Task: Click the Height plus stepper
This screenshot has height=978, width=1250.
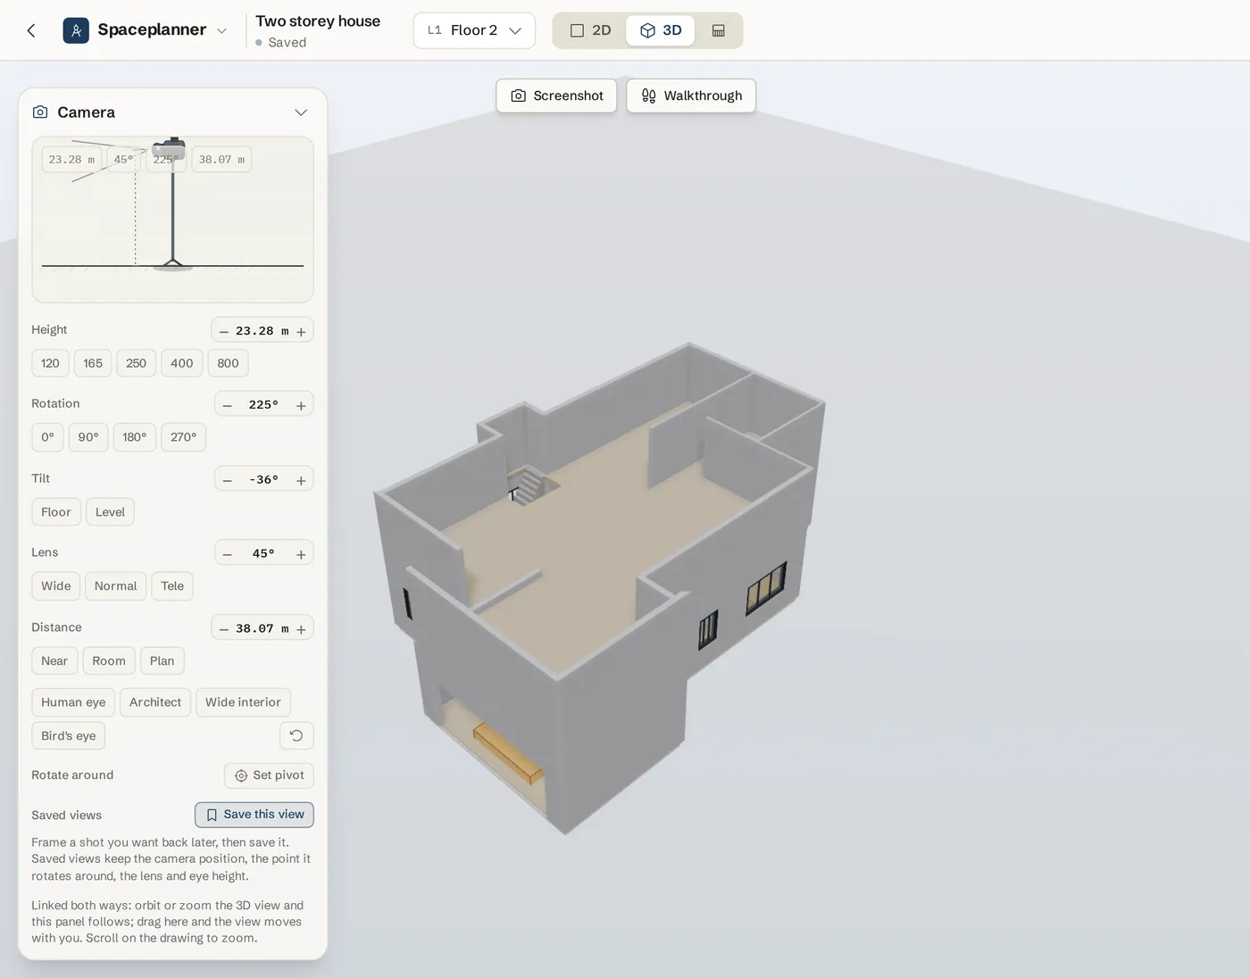Action: (301, 331)
